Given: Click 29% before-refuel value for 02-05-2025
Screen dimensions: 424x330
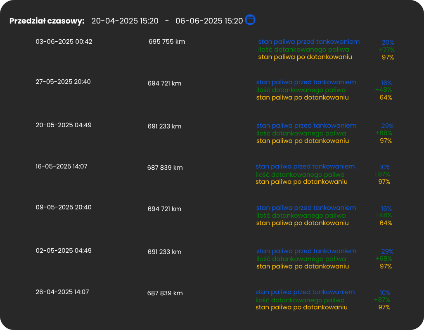Looking at the screenshot, I should 388,252.
